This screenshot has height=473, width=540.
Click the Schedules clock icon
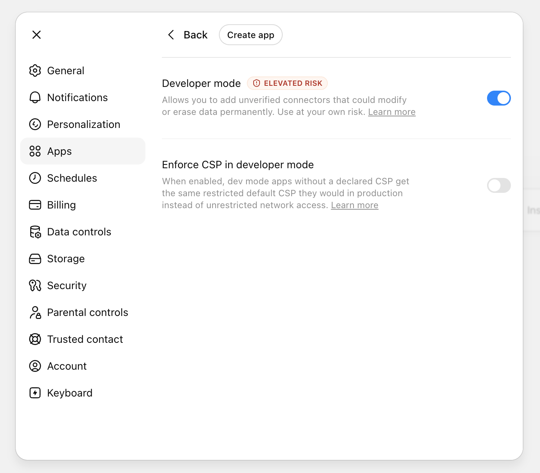click(35, 178)
